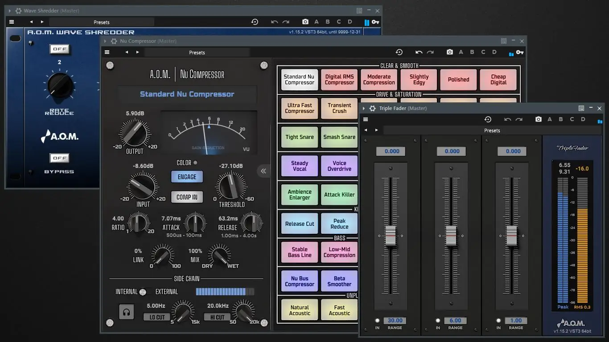Open the Wave Shredder Presets dropdown

click(102, 22)
